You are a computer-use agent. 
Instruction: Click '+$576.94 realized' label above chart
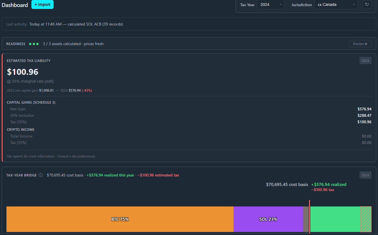click(x=329, y=185)
